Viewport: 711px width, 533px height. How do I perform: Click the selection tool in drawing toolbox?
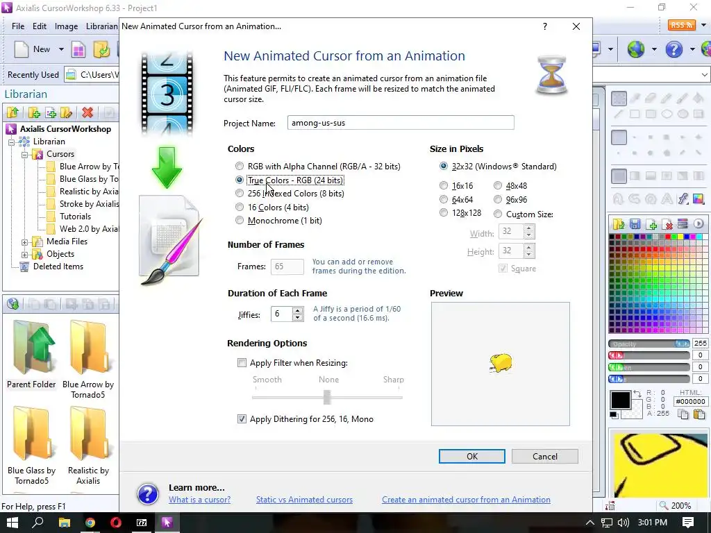[619, 99]
